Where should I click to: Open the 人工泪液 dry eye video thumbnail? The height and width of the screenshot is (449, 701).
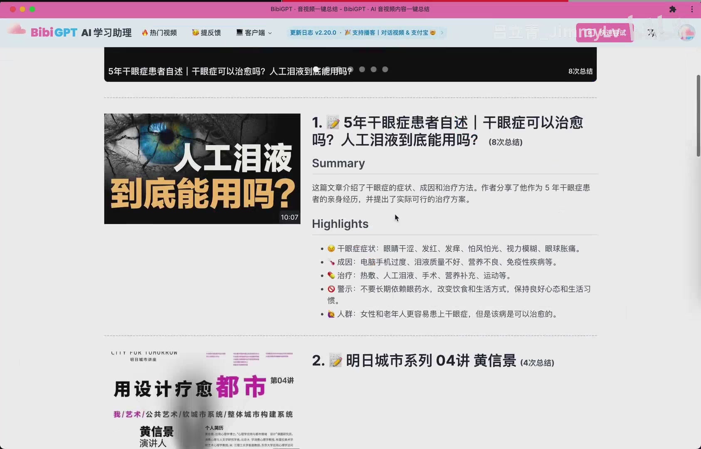click(x=202, y=169)
